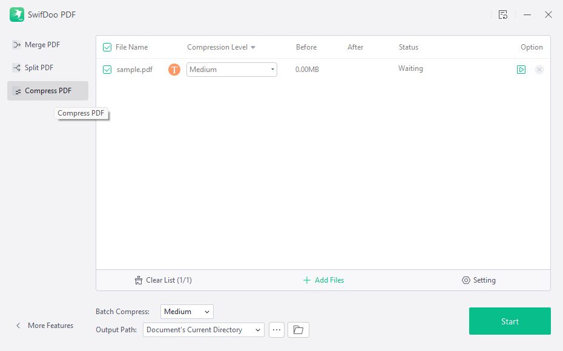Uncheck the sample.pdf checkbox
The height and width of the screenshot is (351, 563).
pos(107,70)
